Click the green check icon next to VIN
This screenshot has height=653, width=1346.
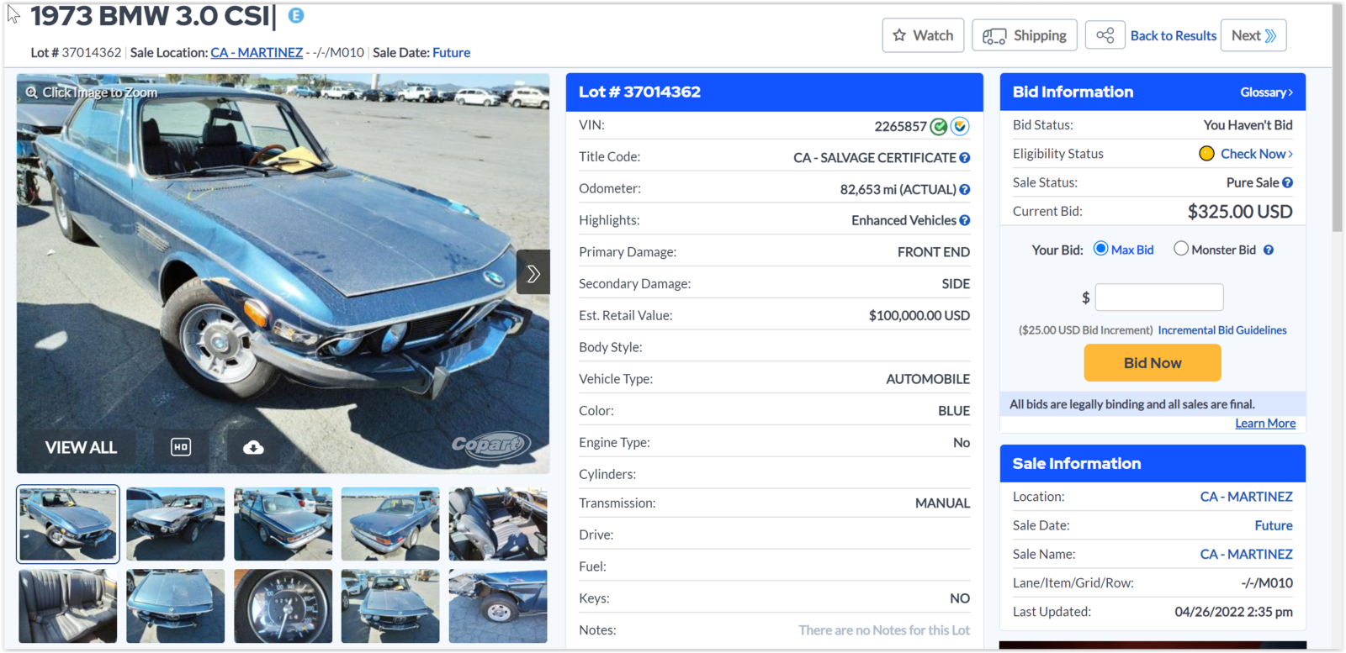(939, 126)
